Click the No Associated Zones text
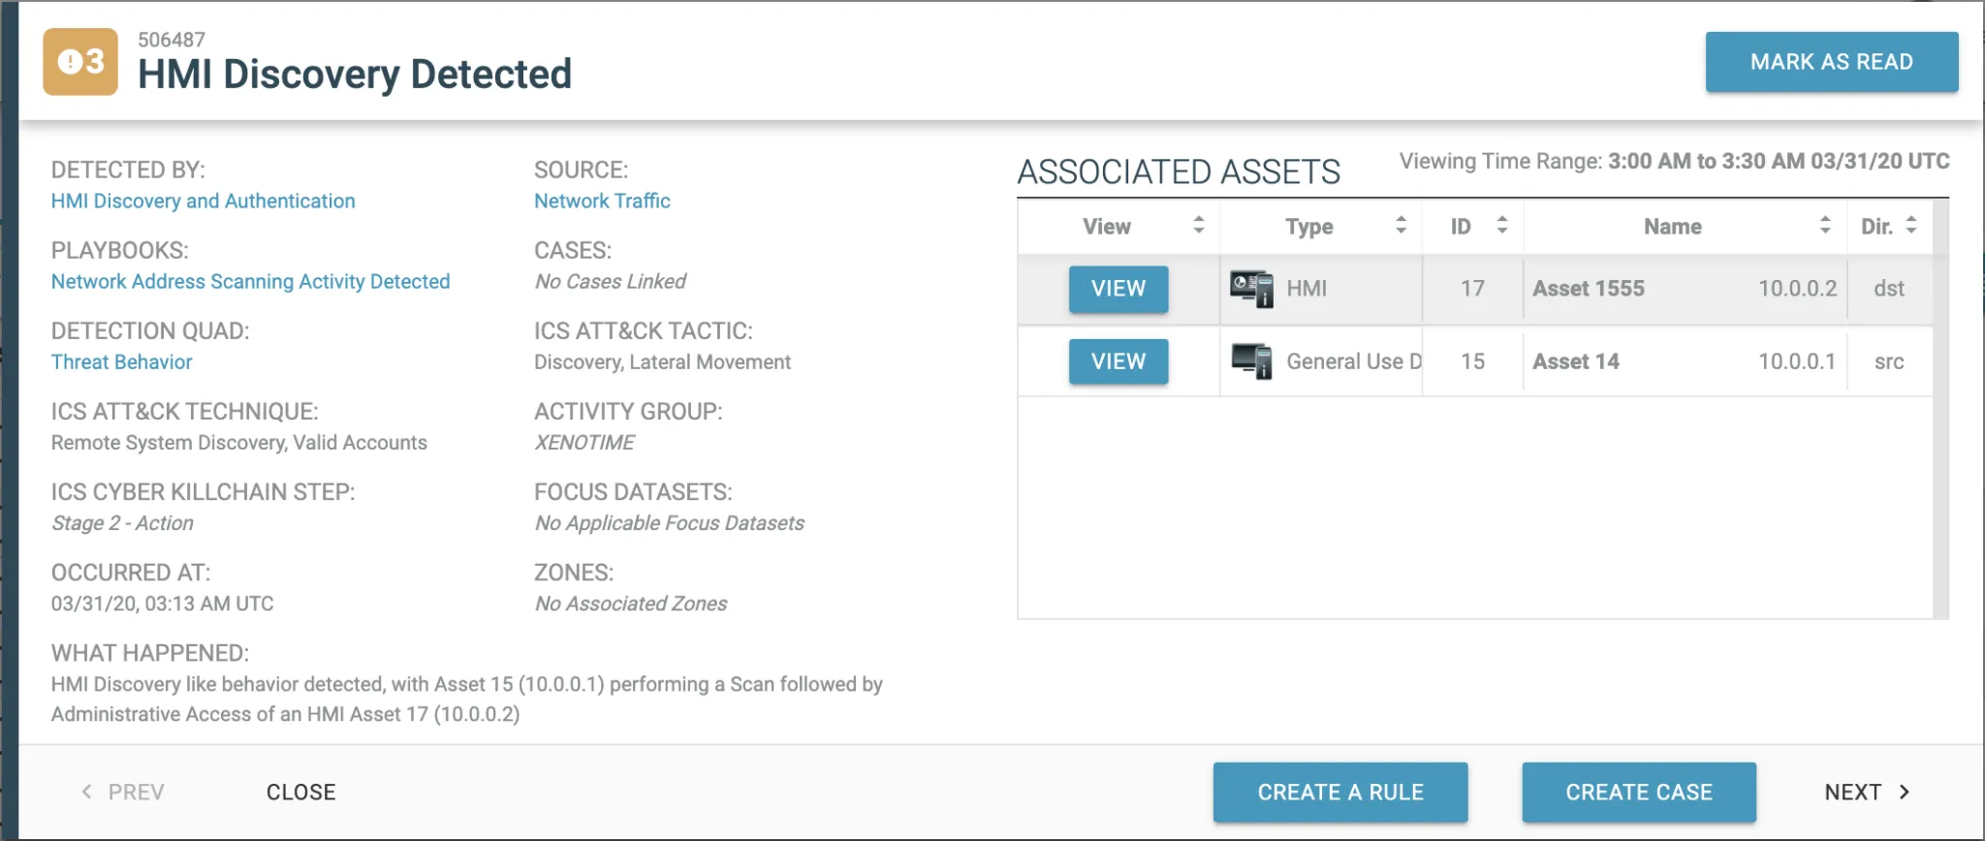Image resolution: width=1985 pixels, height=841 pixels. click(630, 603)
